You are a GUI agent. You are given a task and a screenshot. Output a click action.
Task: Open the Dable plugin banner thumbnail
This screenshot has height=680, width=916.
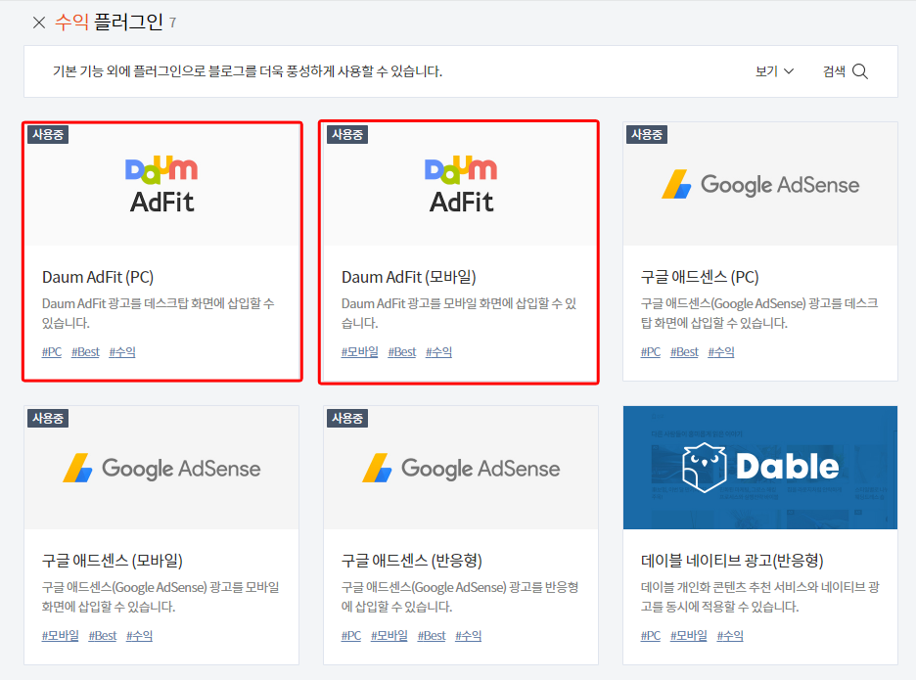pos(760,468)
